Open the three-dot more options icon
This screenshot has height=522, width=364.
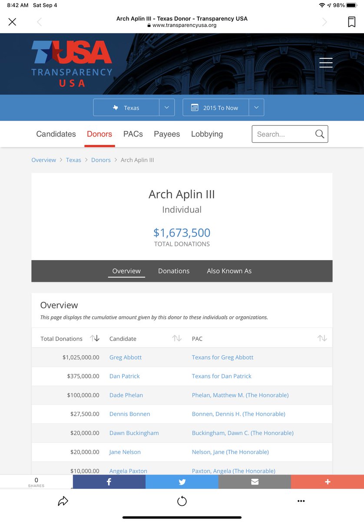tap(301, 501)
